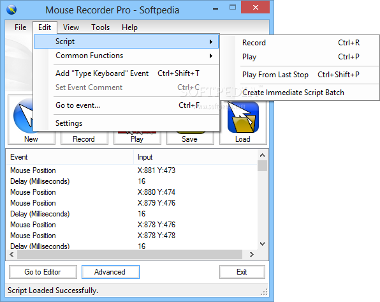Click the Advanced button
This screenshot has height=302, width=380.
point(110,272)
